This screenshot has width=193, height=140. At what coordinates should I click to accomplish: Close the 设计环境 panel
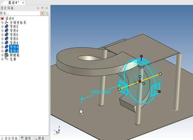[x=47, y=8]
